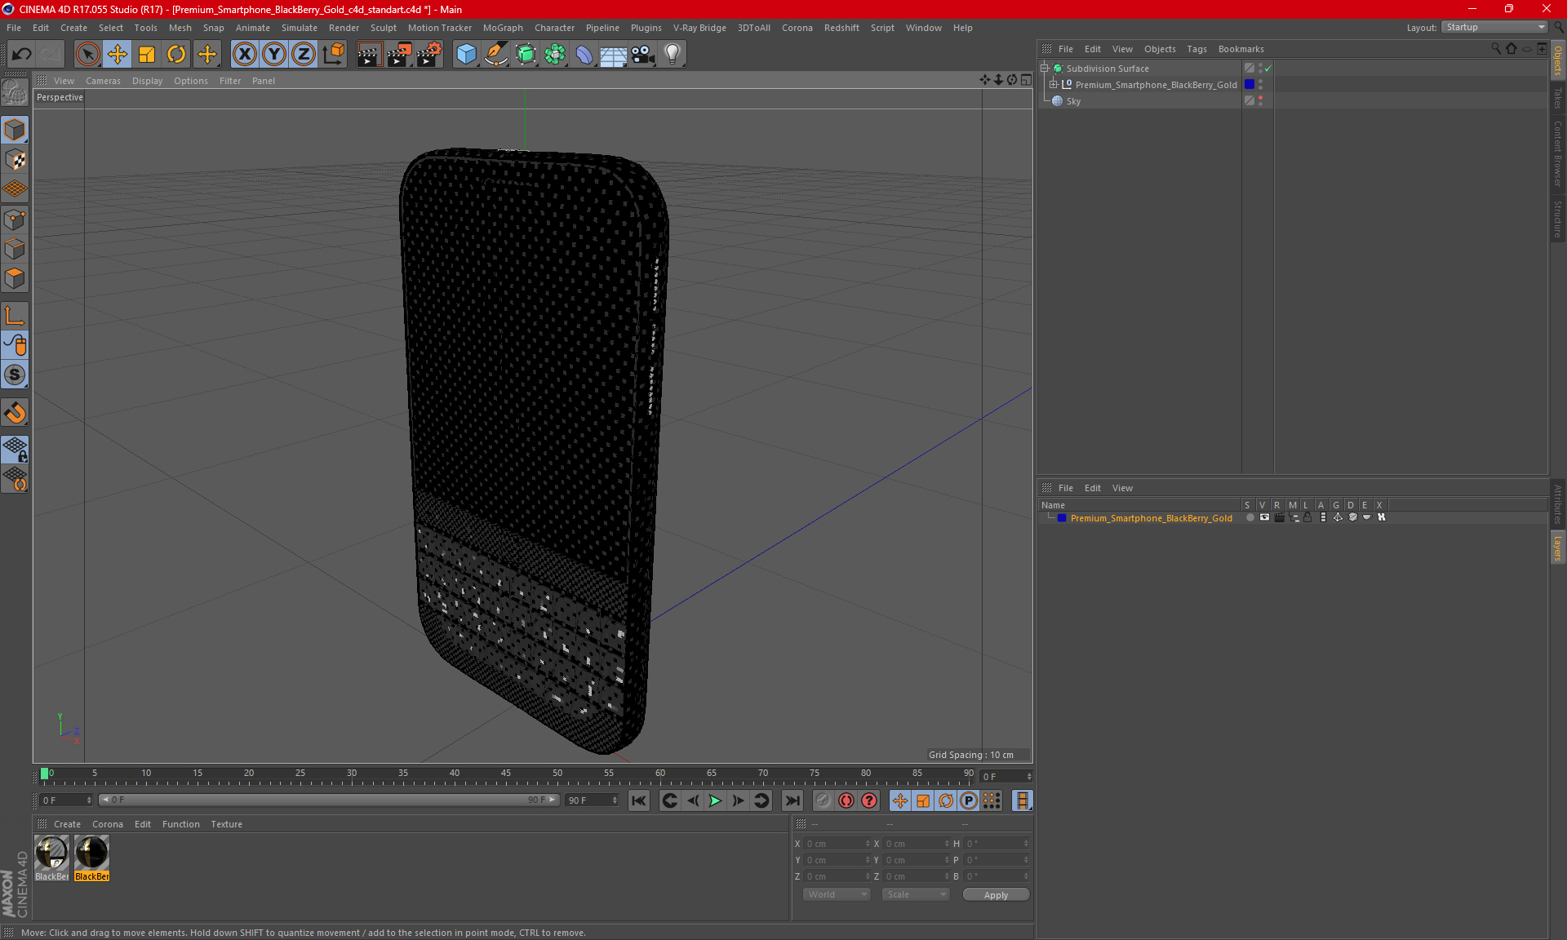This screenshot has width=1567, height=940.
Task: Click the record active objects button
Action: pos(823,800)
